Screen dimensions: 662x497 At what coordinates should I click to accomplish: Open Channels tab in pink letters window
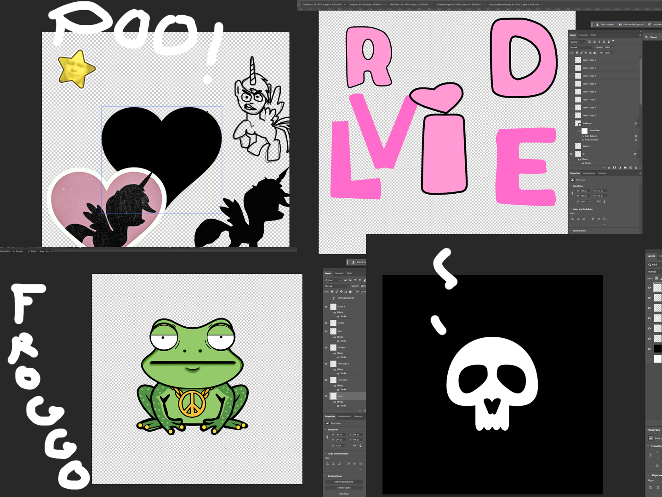[x=583, y=35]
